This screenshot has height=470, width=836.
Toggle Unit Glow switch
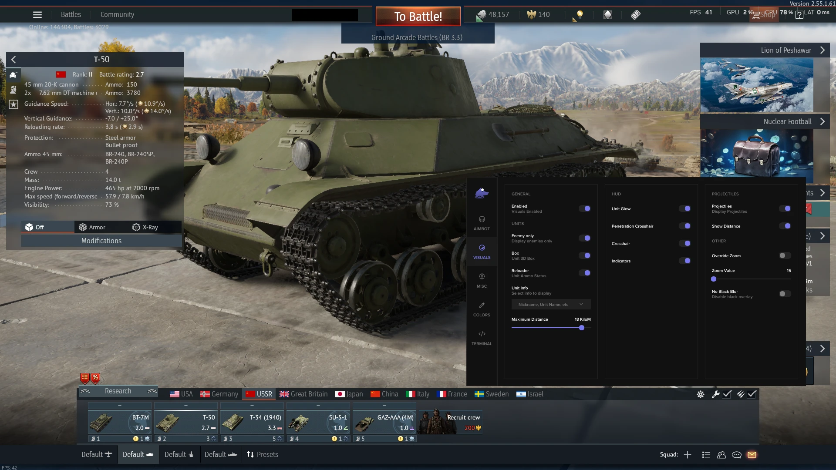point(685,209)
